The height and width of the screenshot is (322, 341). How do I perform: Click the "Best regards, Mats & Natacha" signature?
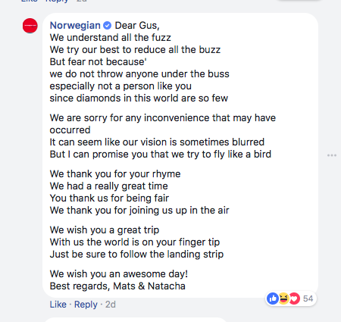point(117,286)
